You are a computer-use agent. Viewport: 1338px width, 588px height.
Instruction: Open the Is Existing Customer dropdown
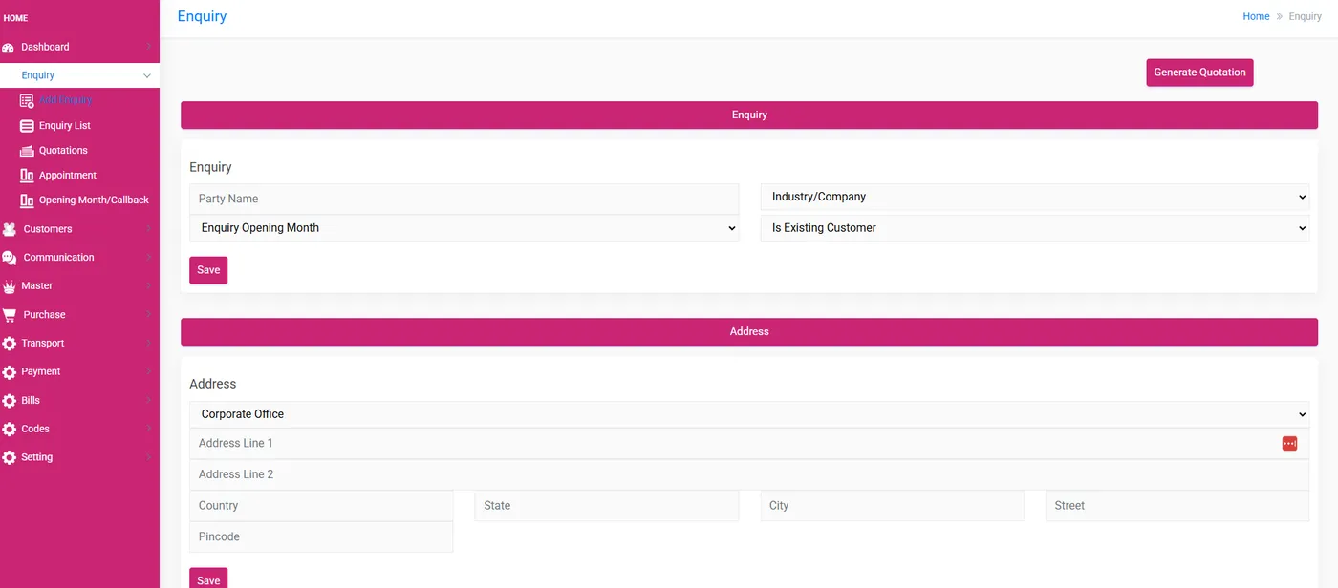1035,228
